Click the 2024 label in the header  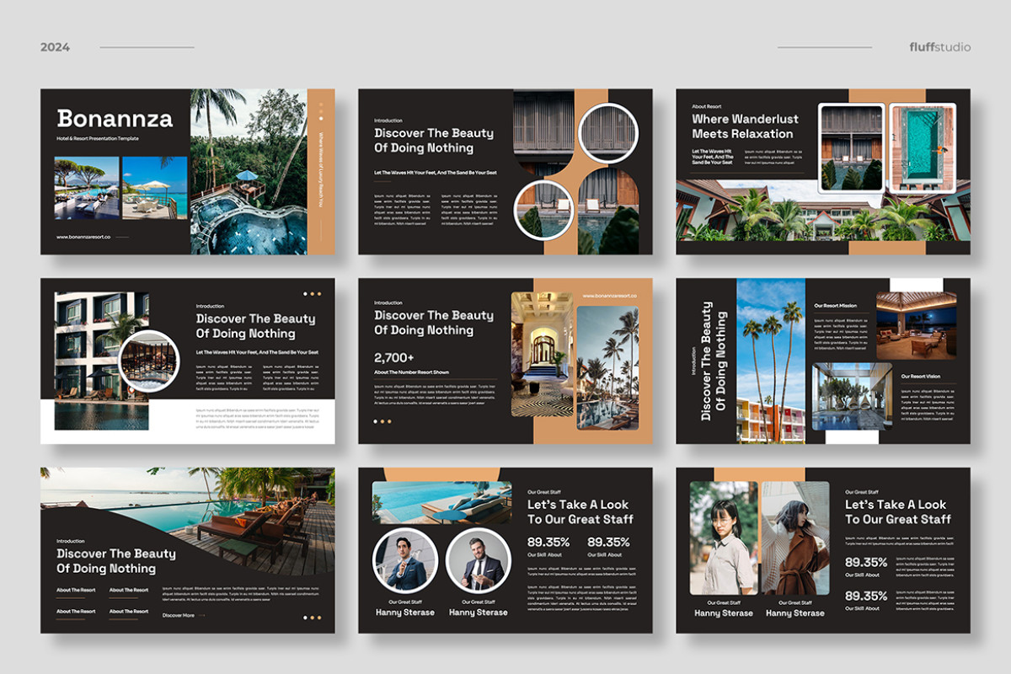[55, 47]
